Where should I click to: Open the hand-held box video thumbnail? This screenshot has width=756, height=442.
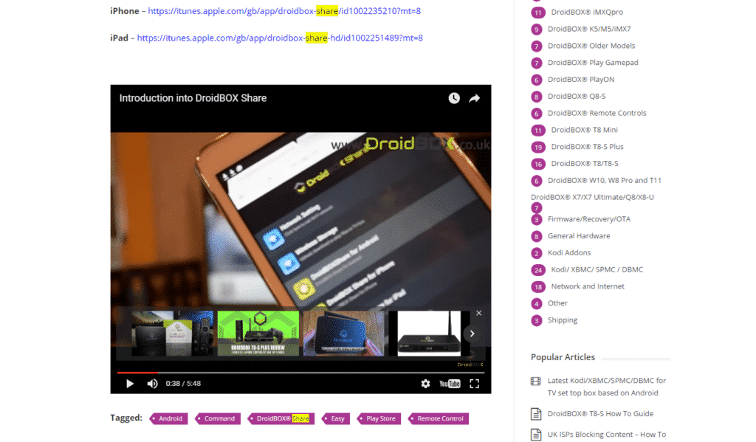coord(344,334)
